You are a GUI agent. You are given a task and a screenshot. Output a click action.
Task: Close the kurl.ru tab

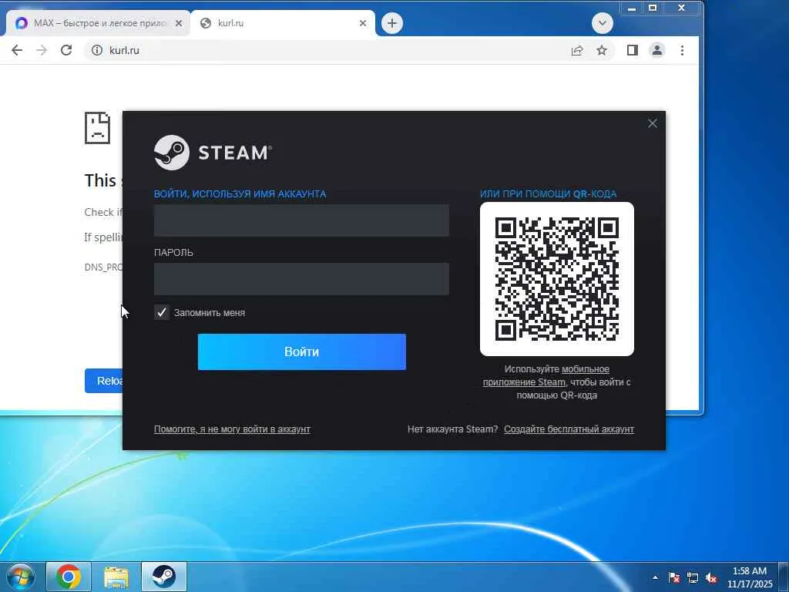click(x=363, y=23)
